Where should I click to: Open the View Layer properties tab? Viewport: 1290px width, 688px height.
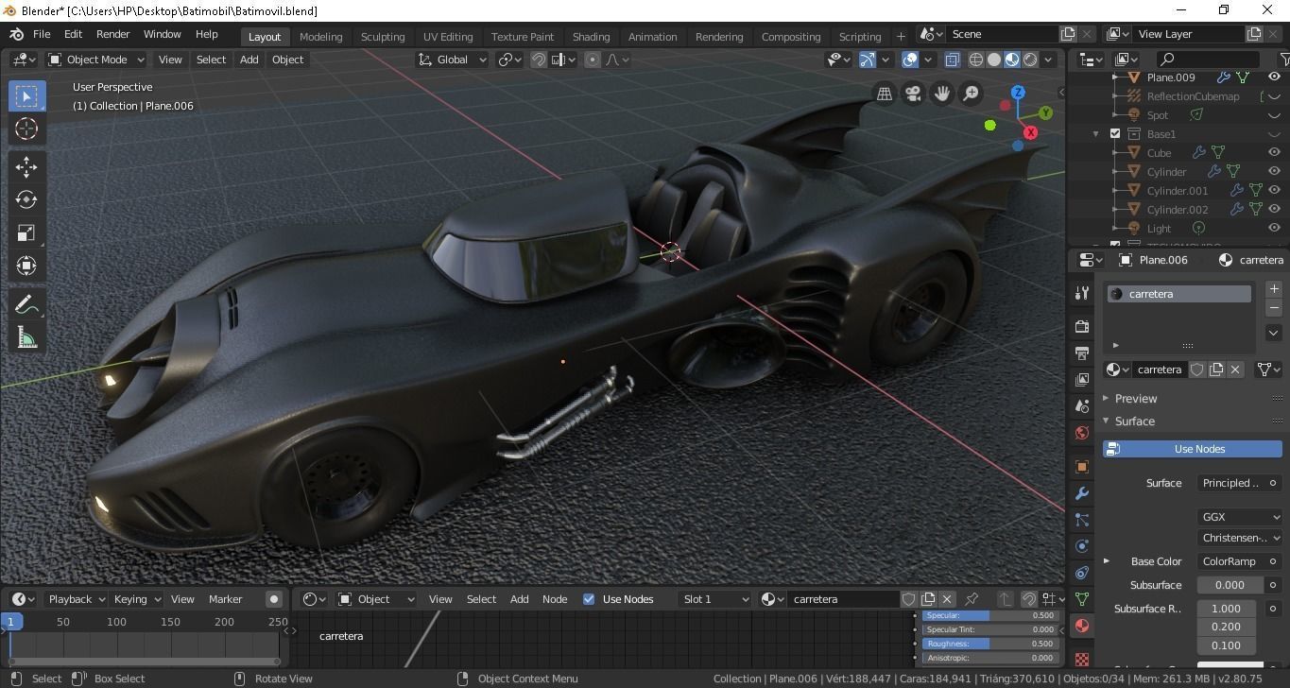pos(1082,379)
